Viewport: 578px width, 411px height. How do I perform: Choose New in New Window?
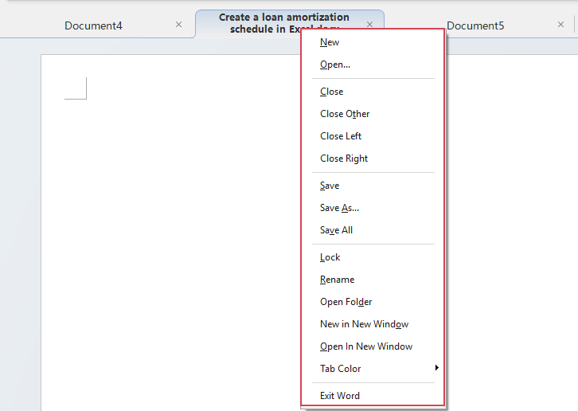pyautogui.click(x=364, y=324)
